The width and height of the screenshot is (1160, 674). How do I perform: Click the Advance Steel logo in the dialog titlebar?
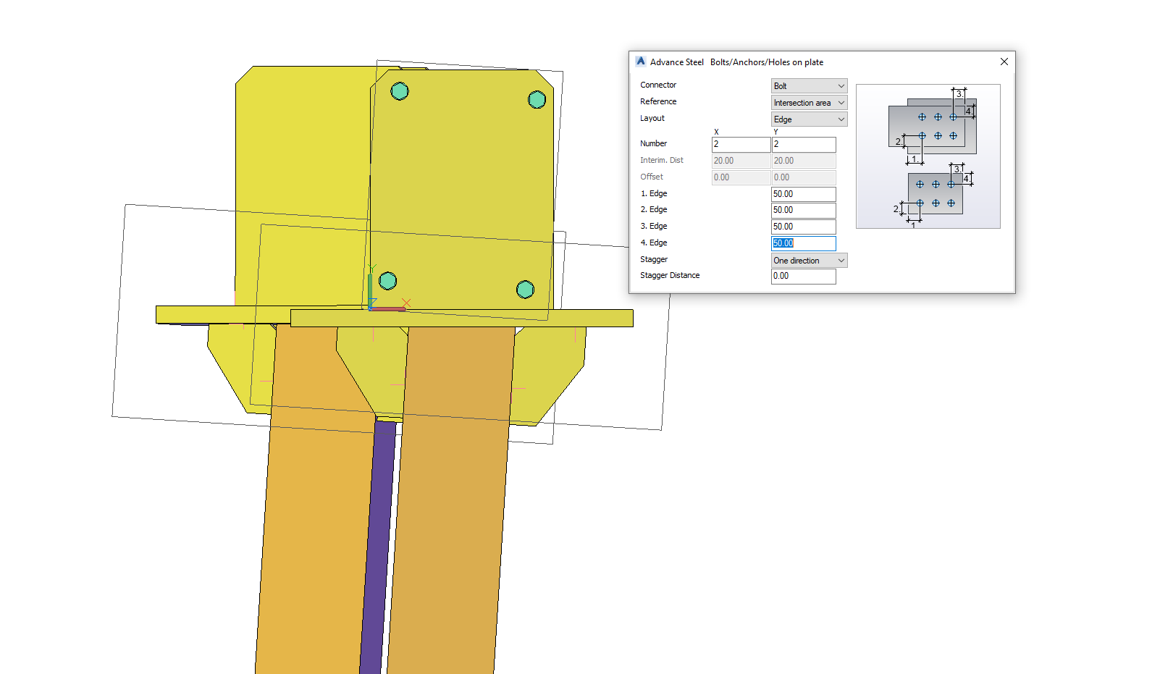click(640, 62)
